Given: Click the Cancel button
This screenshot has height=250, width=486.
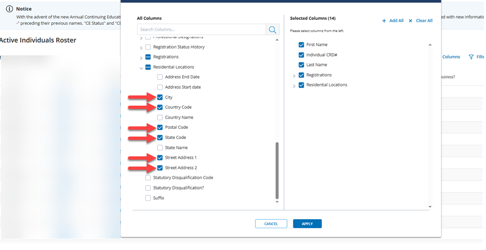Looking at the screenshot, I should coord(271,224).
